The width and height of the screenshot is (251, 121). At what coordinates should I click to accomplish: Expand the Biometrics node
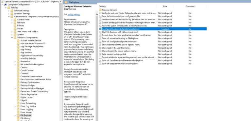click(x=15, y=62)
